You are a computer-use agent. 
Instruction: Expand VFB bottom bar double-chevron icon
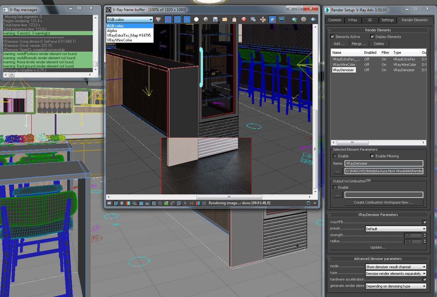pos(315,203)
